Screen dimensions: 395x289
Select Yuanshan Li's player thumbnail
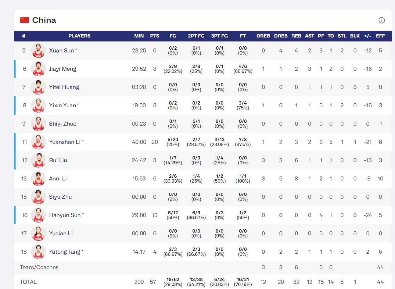click(38, 142)
